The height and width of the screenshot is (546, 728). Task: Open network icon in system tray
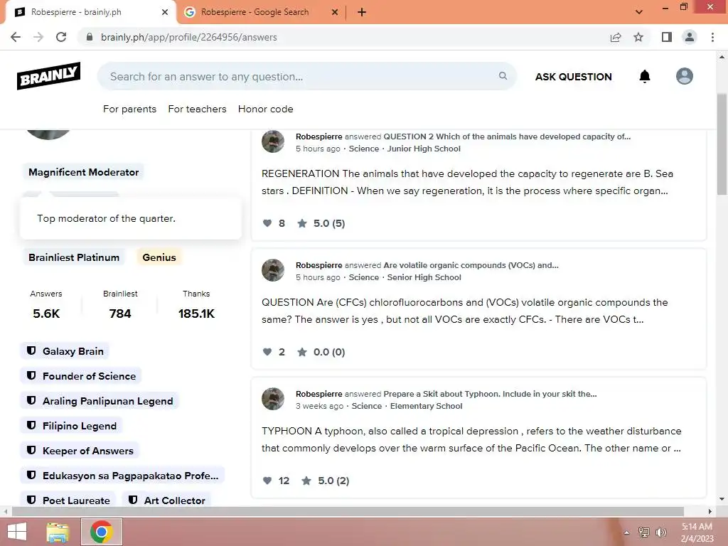(644, 532)
